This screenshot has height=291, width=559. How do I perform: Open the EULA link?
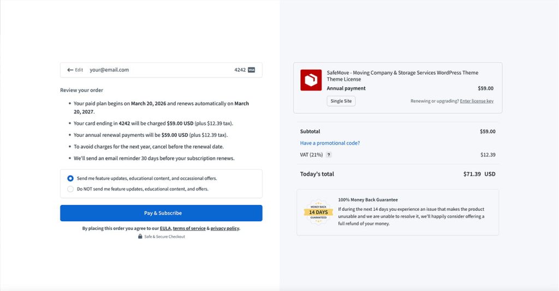coord(165,228)
